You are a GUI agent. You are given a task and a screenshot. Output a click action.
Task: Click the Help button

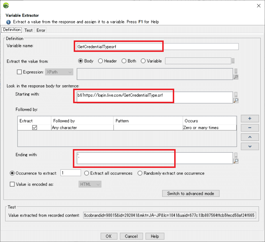point(155,236)
